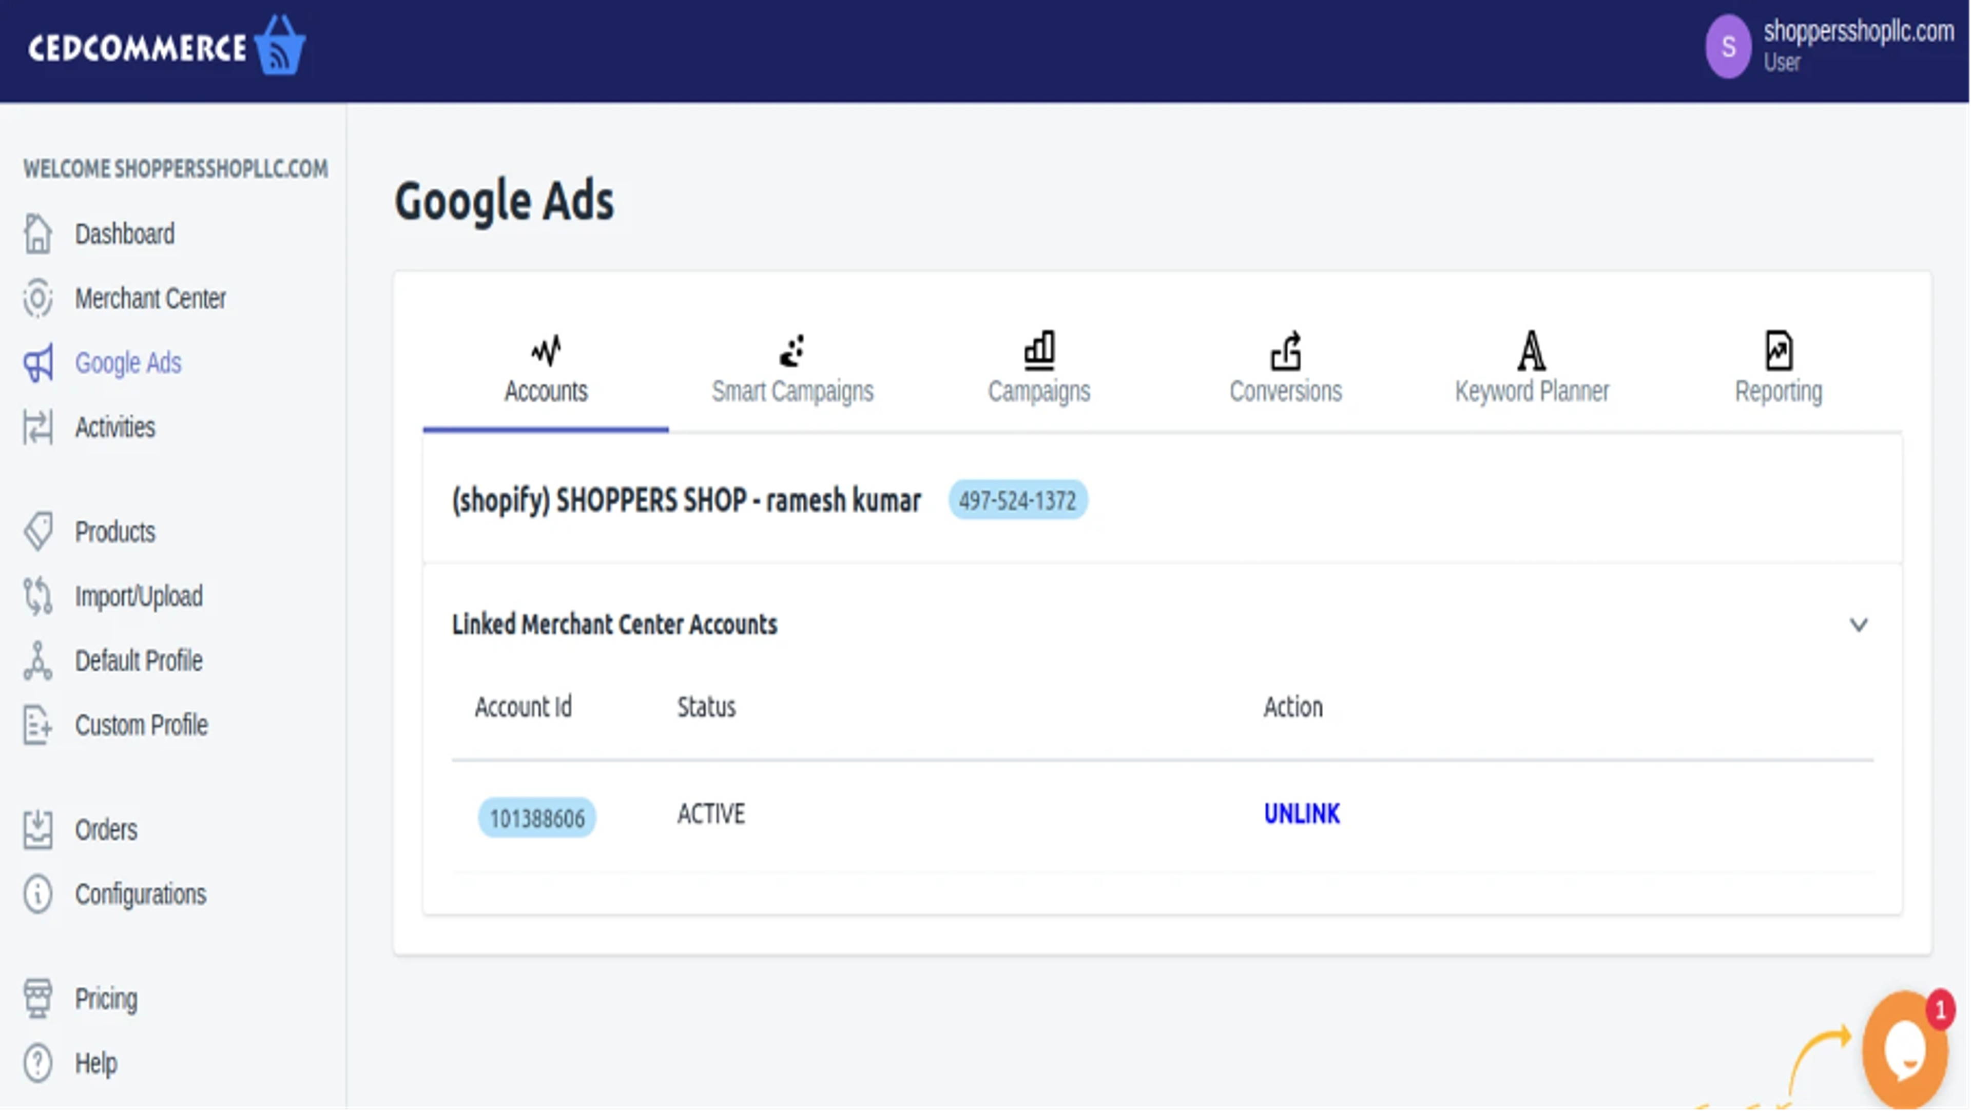Click the CedCommerce logo basket icon

(280, 45)
